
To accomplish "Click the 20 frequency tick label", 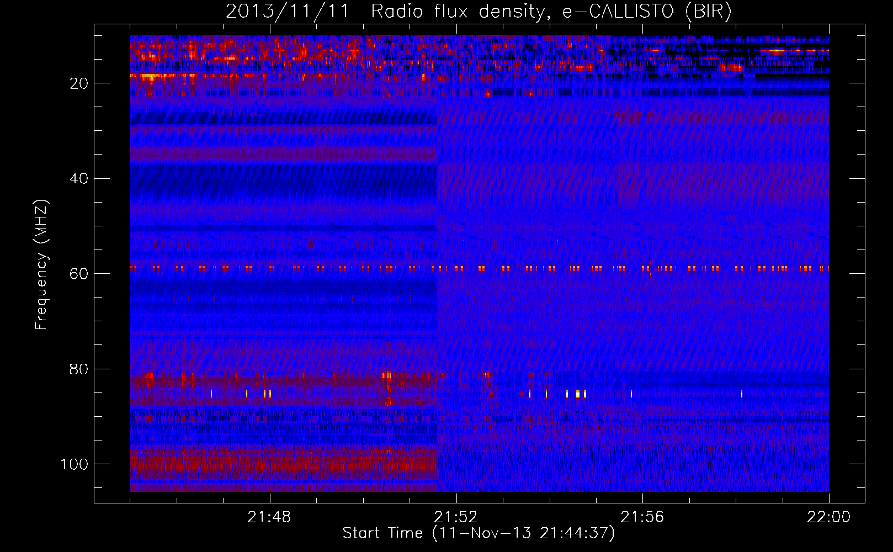I will coord(79,83).
